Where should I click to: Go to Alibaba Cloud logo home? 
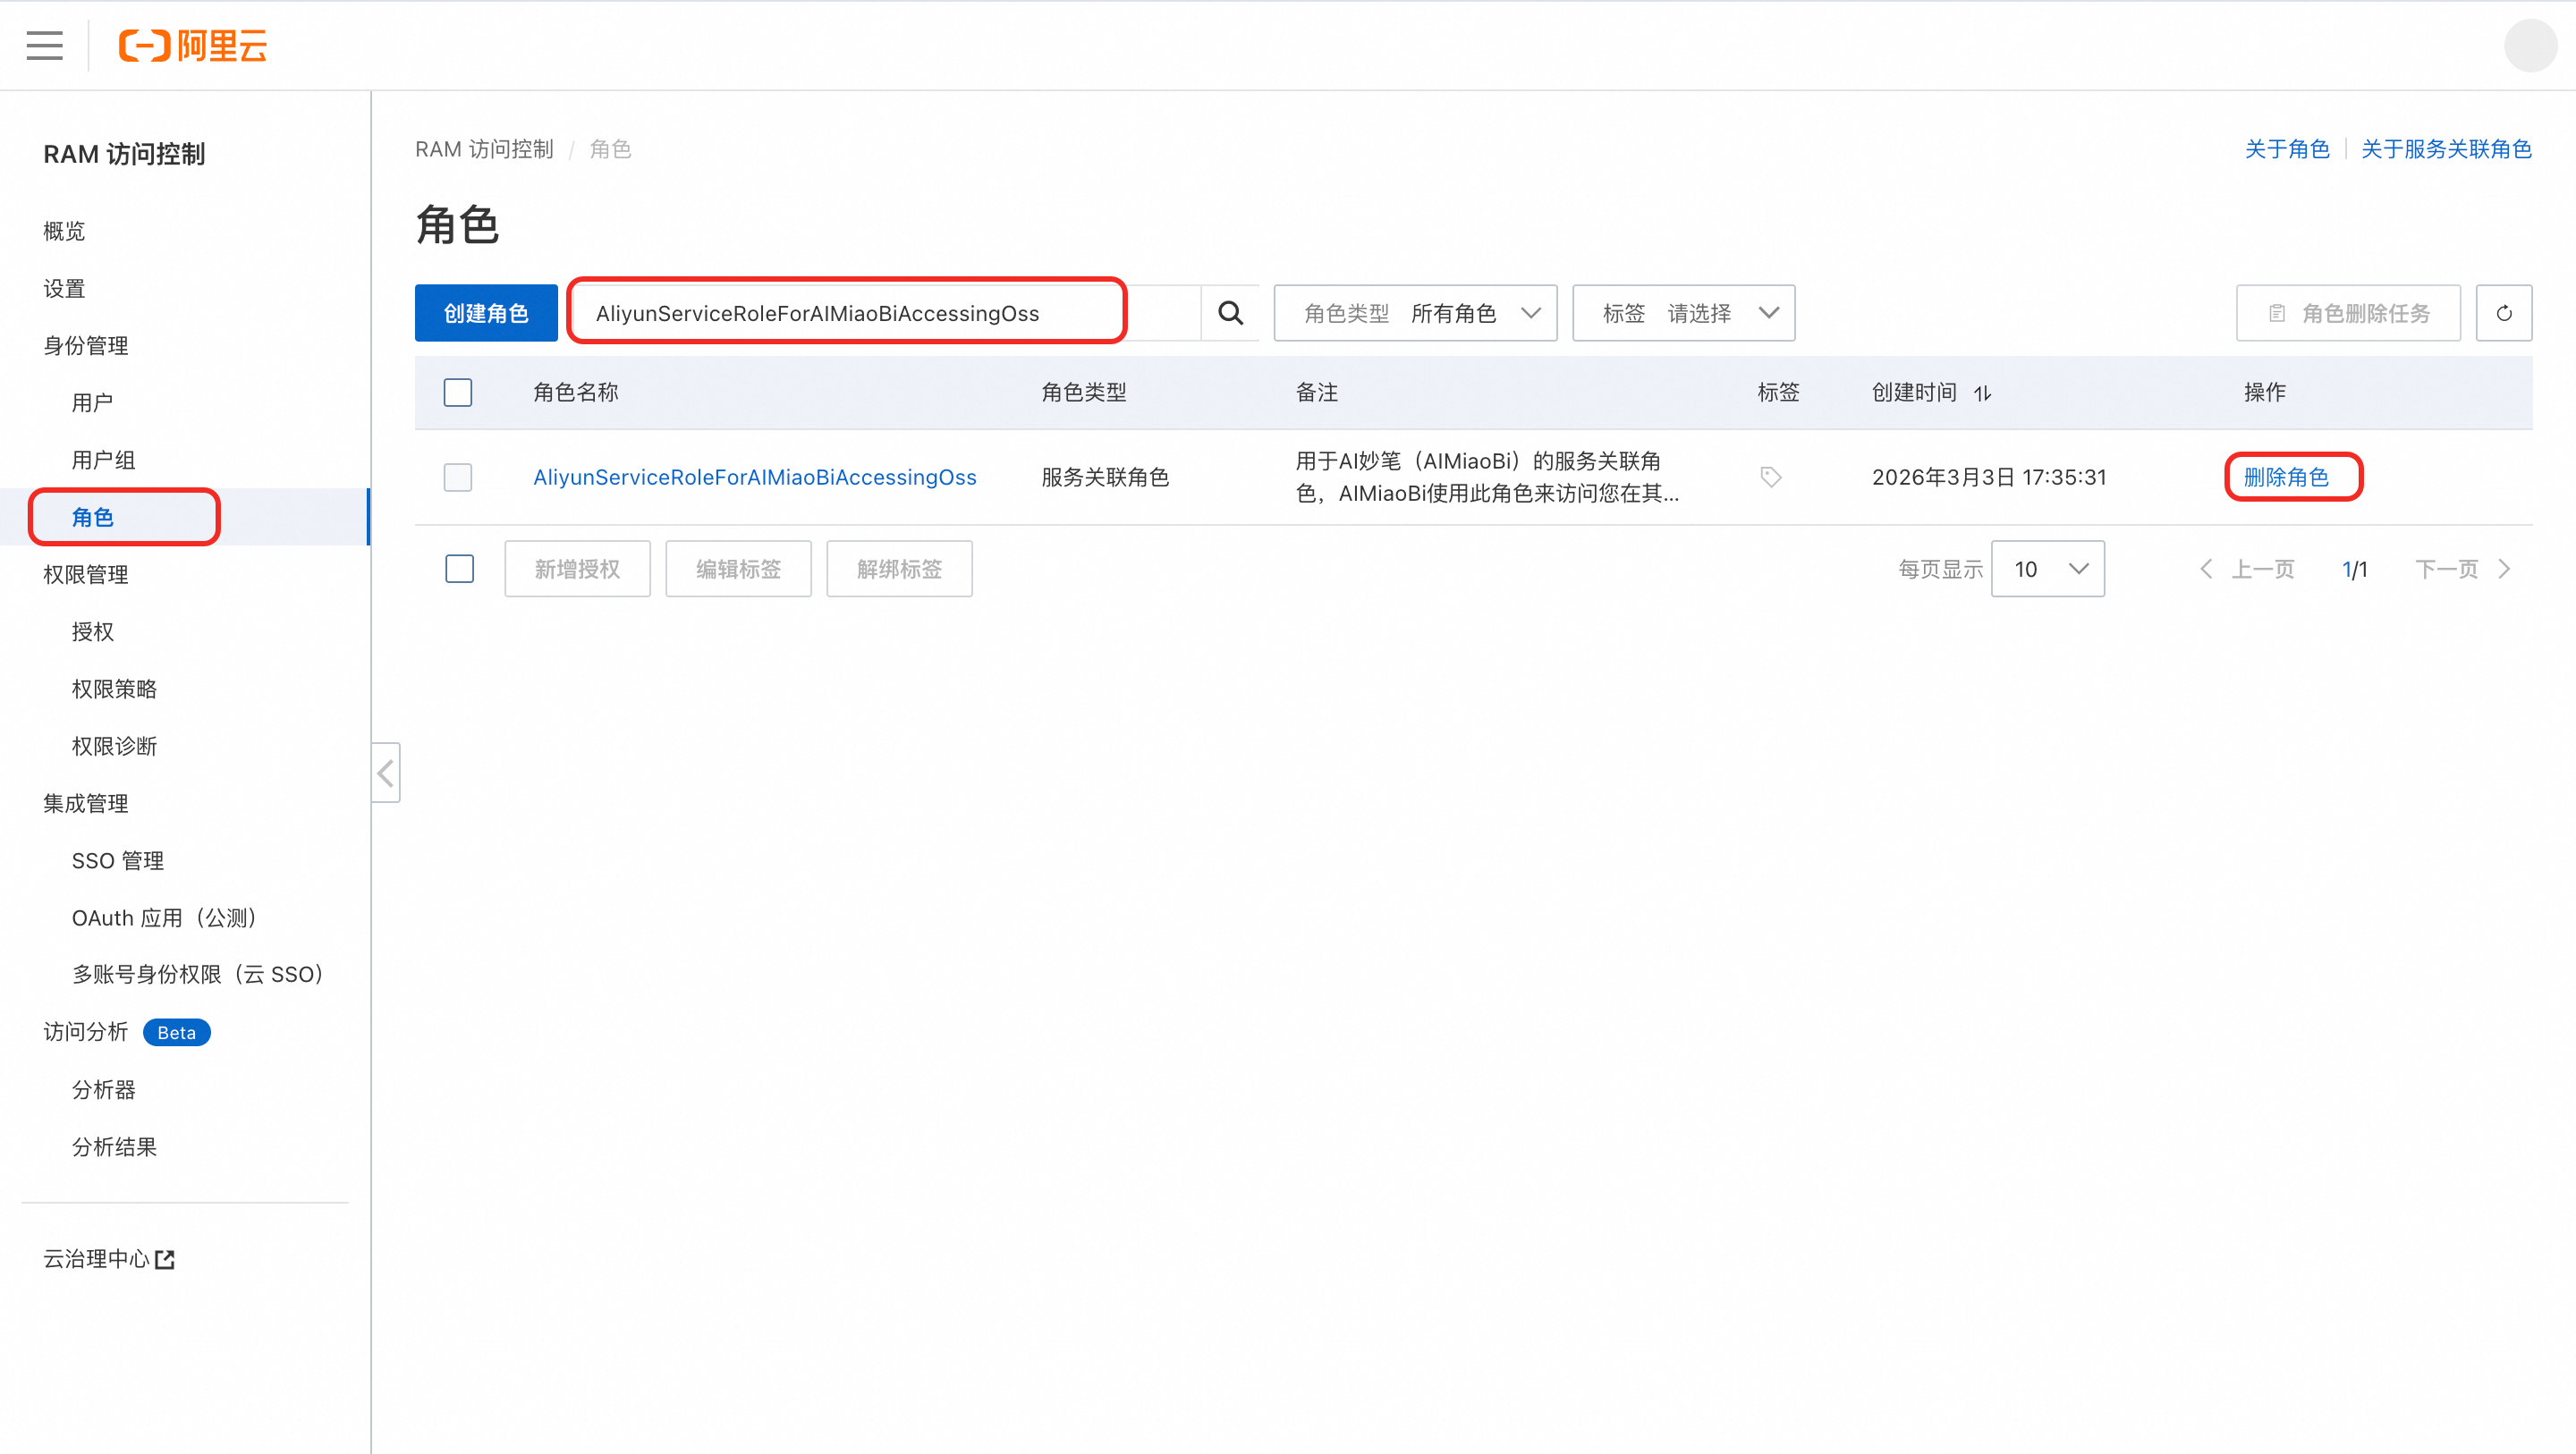coord(193,46)
